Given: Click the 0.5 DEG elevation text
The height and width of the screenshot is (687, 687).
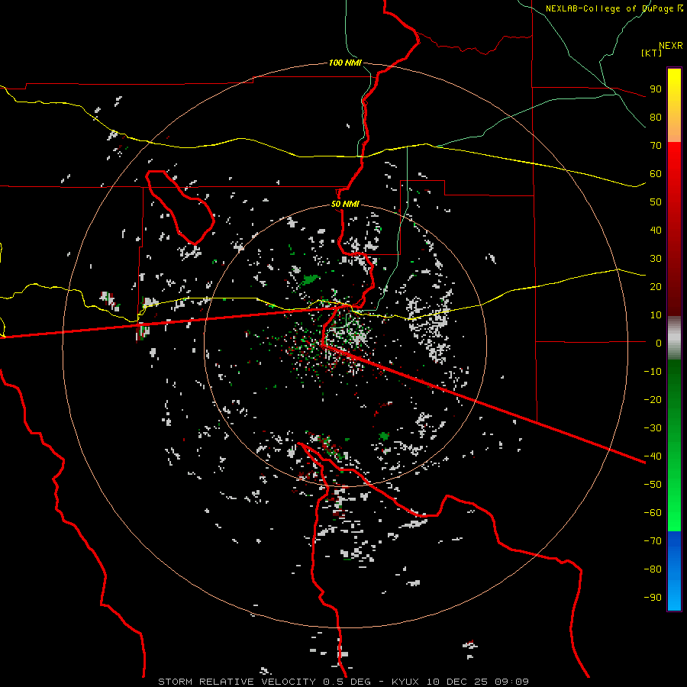Looking at the screenshot, I should pyautogui.click(x=347, y=682).
